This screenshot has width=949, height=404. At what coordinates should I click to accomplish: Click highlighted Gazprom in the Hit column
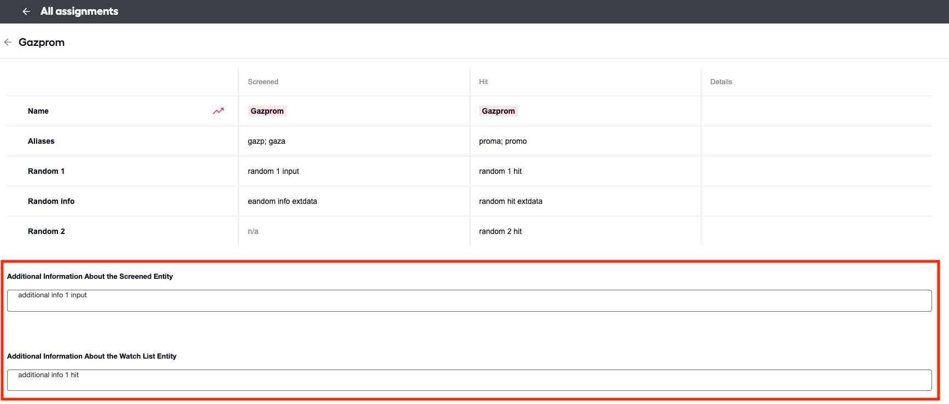click(499, 111)
